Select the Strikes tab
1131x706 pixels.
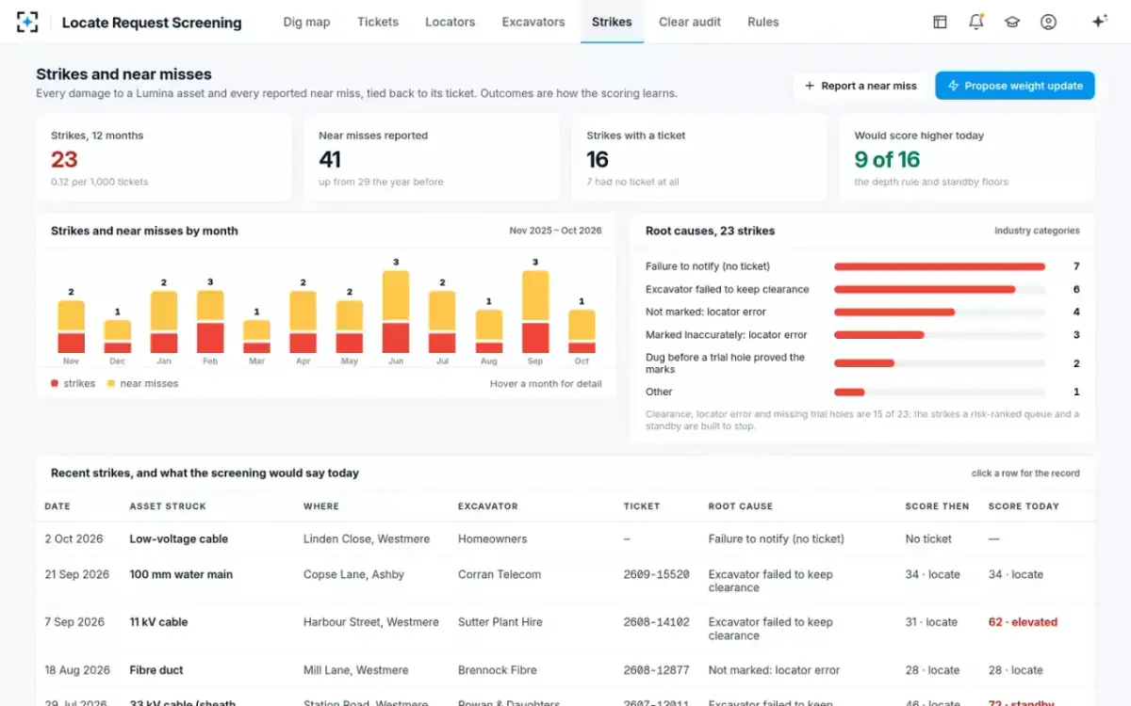(612, 22)
